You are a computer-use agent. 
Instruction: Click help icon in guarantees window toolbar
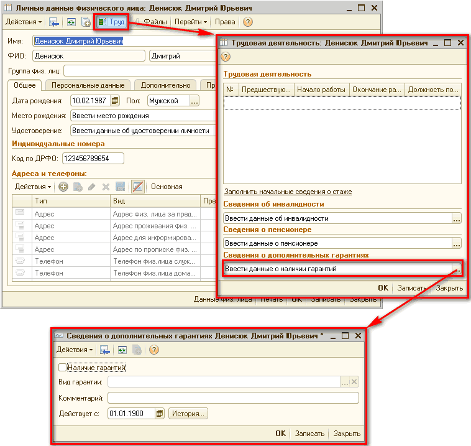pyautogui.click(x=154, y=350)
